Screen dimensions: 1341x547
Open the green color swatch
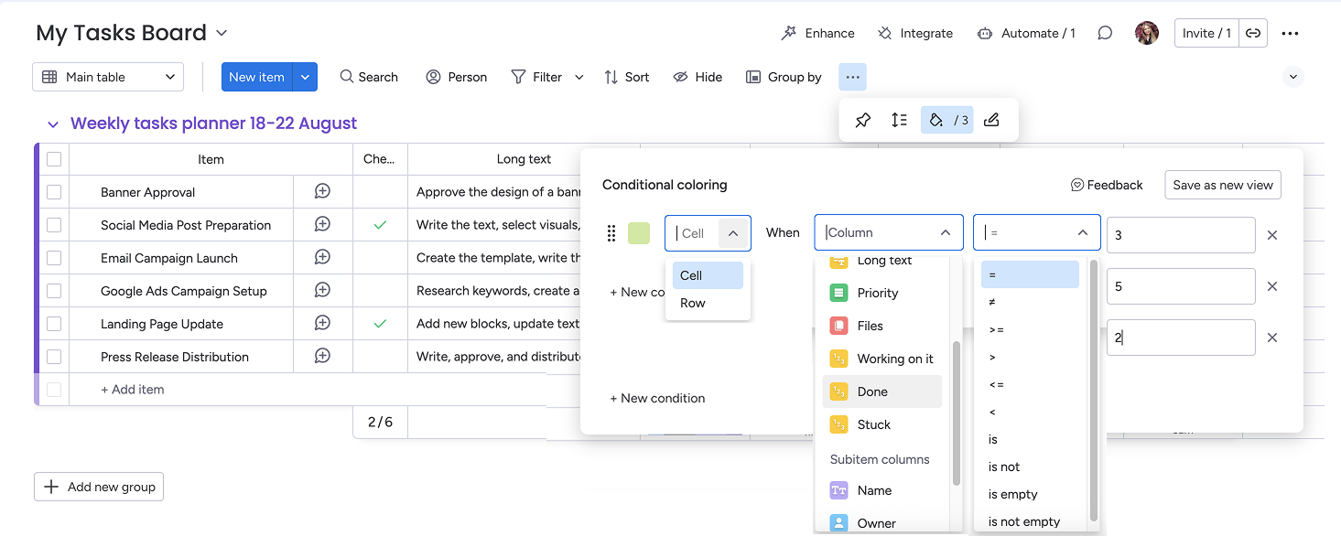pyautogui.click(x=639, y=233)
